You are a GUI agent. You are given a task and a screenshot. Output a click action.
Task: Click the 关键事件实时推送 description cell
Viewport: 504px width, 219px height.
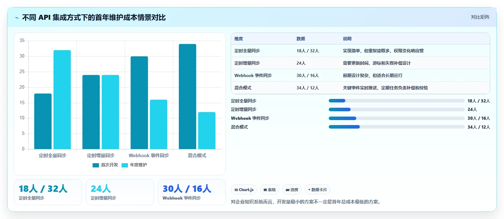pos(385,88)
